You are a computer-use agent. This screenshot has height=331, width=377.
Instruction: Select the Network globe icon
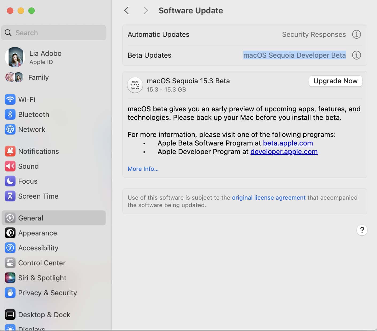click(x=10, y=129)
